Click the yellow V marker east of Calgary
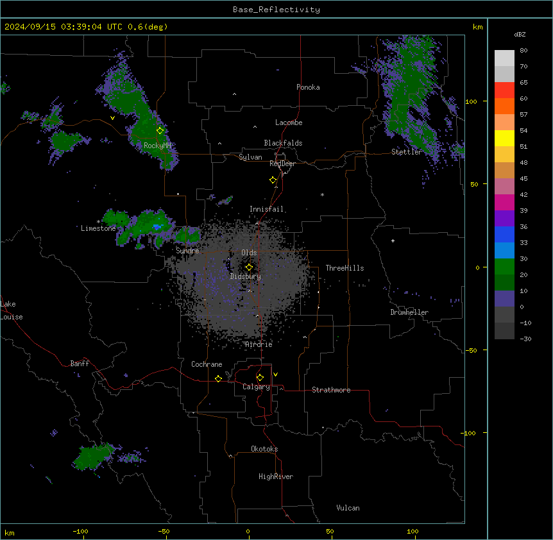The height and width of the screenshot is (540, 553). [275, 375]
